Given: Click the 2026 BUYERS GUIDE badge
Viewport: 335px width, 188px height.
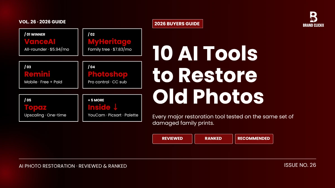Looking at the screenshot, I should [x=178, y=24].
